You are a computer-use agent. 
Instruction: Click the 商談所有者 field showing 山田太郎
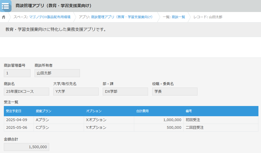click(57, 73)
